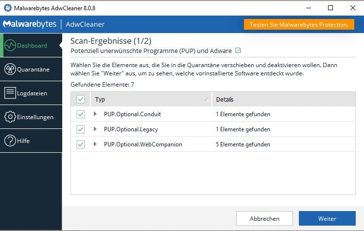This screenshot has width=364, height=231.
Task: Click the Weiter button
Action: (327, 218)
